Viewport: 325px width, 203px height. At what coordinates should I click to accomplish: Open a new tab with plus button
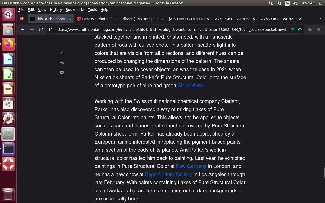coord(310,19)
